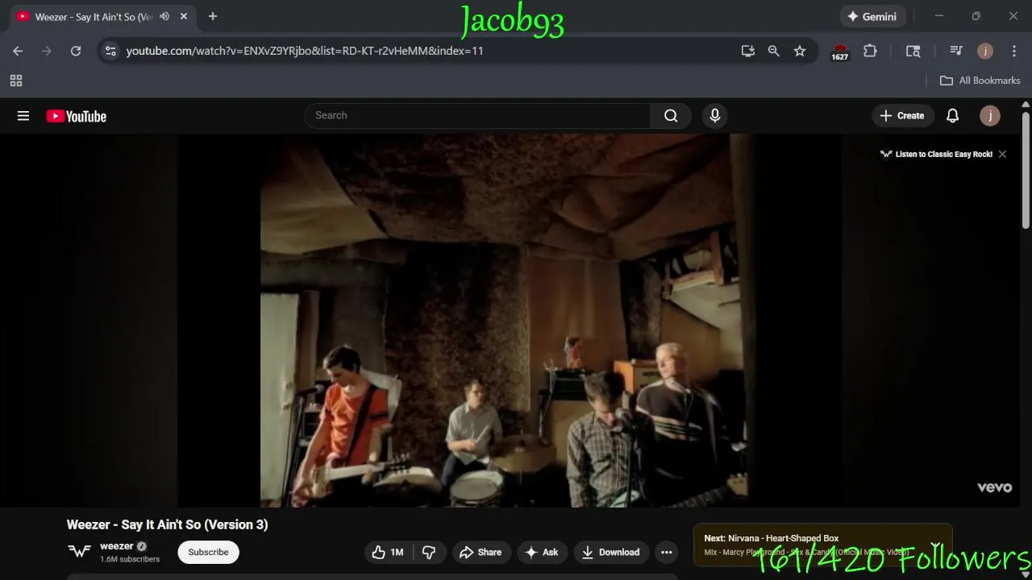Play next: Nirvana - Heart-Shaped Box
Screen dimensions: 1032x580
[x=822, y=545]
